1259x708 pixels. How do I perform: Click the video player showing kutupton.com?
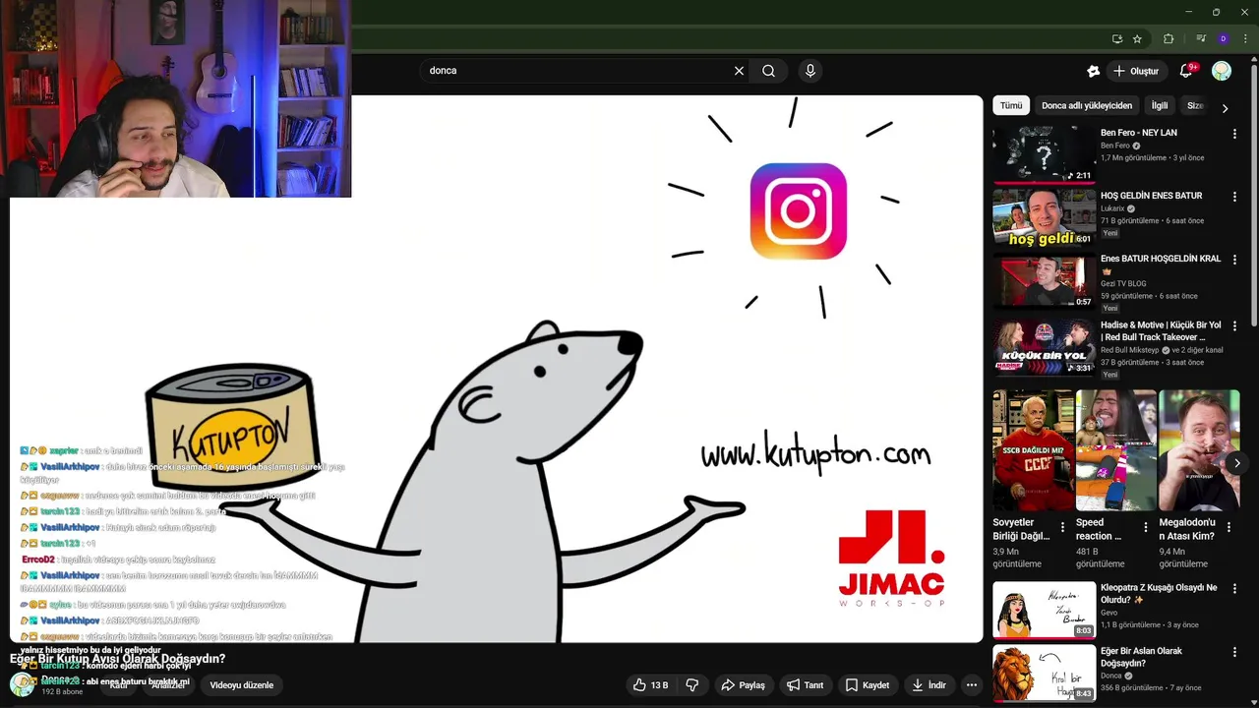pyautogui.click(x=497, y=370)
